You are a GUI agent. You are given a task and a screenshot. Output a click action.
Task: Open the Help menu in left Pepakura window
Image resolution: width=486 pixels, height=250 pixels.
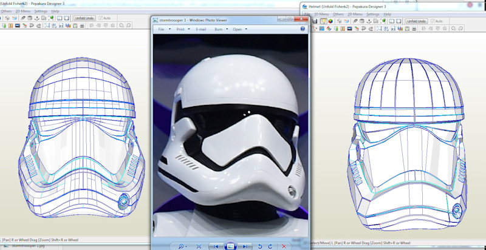point(55,11)
